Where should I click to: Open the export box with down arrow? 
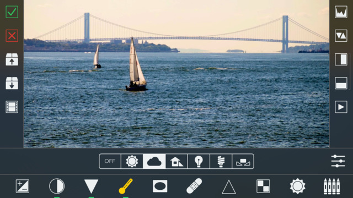(x=12, y=83)
